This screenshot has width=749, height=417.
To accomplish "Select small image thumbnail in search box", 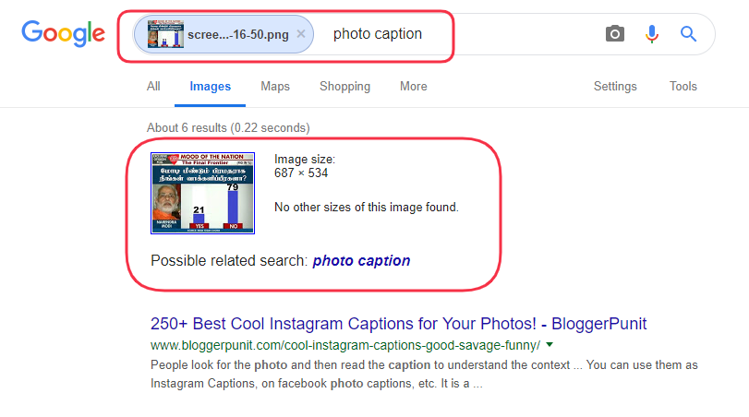I will click(x=165, y=34).
